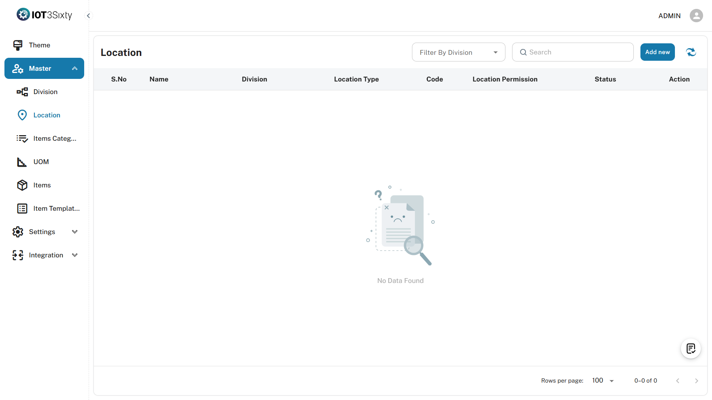Open the checklist notes floating icon
Image resolution: width=712 pixels, height=400 pixels.
pos(690,349)
